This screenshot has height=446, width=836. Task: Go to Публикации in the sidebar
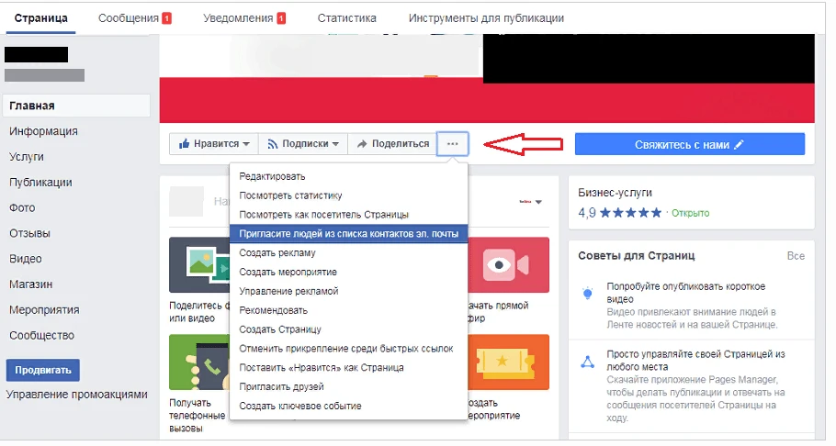[x=40, y=183]
